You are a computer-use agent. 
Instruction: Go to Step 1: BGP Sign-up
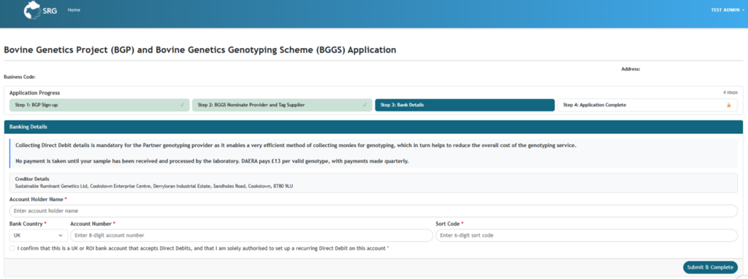point(99,105)
